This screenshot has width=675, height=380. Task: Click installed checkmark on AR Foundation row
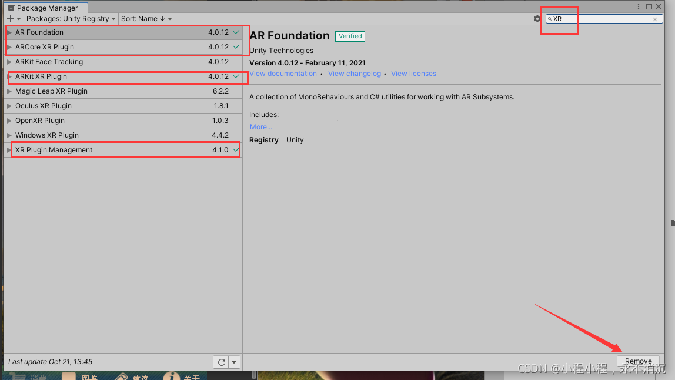236,32
